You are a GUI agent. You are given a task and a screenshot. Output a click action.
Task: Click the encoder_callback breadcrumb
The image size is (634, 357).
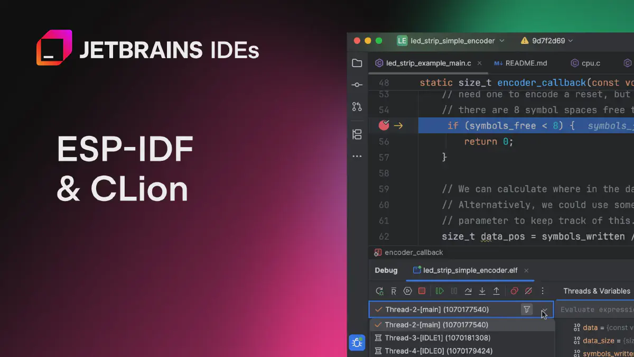tap(408, 252)
